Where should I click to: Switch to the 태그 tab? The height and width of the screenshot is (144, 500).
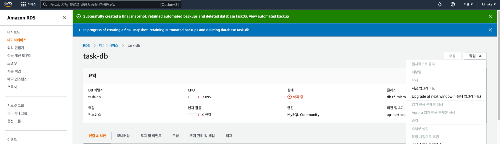(229, 136)
